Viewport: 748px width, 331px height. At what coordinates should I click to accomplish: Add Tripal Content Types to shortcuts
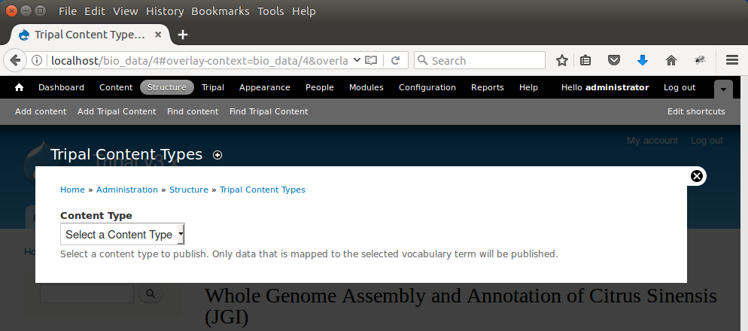[217, 155]
